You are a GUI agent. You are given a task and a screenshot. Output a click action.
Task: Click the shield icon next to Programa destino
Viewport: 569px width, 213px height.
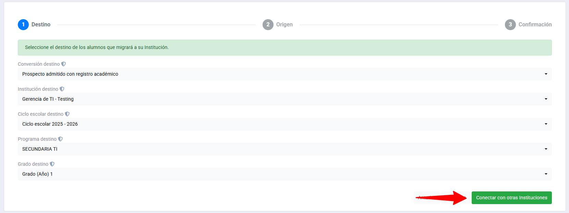pos(60,139)
